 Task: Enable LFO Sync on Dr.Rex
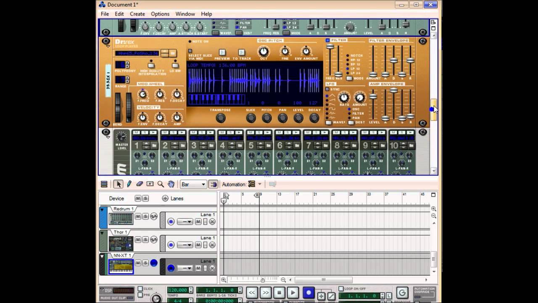328,89
